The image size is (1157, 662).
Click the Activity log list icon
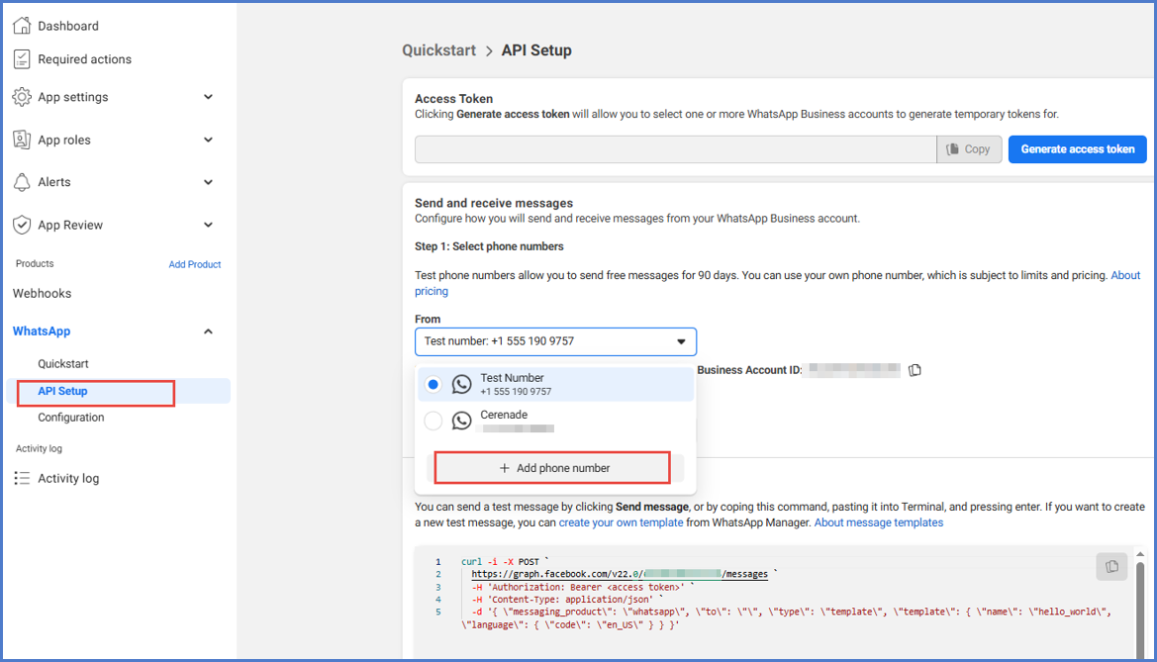22,478
